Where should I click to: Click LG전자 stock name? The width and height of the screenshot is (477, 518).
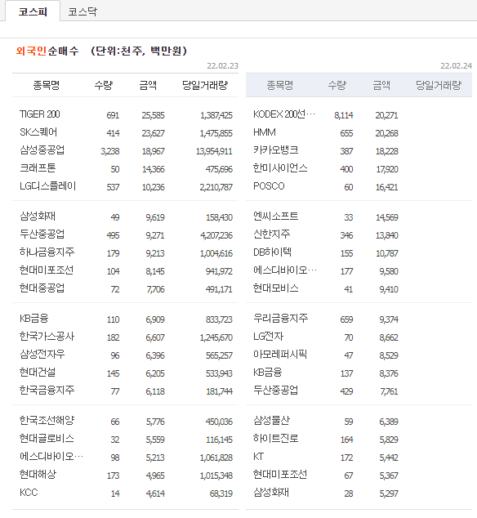tap(268, 337)
